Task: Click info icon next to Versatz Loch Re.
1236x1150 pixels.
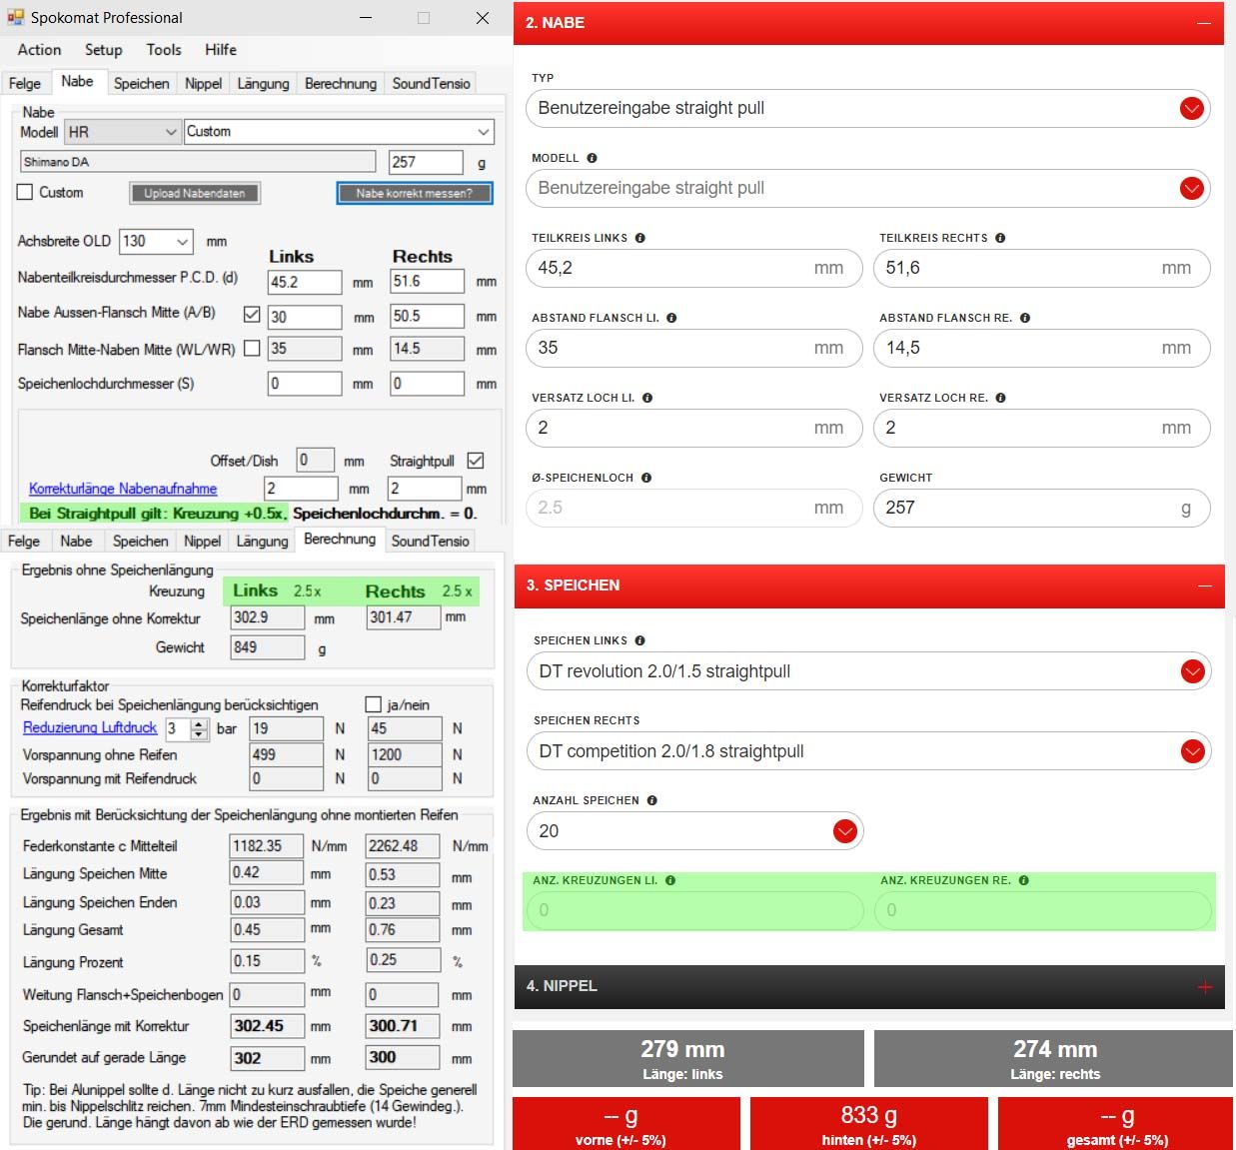Action: (x=1000, y=398)
